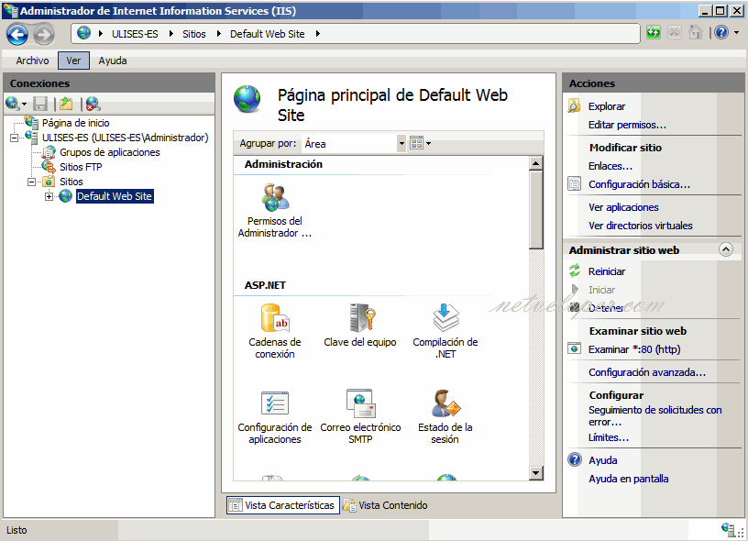Screen dimensions: 748x541
Task: Open the Ver menu
Action: tap(73, 61)
